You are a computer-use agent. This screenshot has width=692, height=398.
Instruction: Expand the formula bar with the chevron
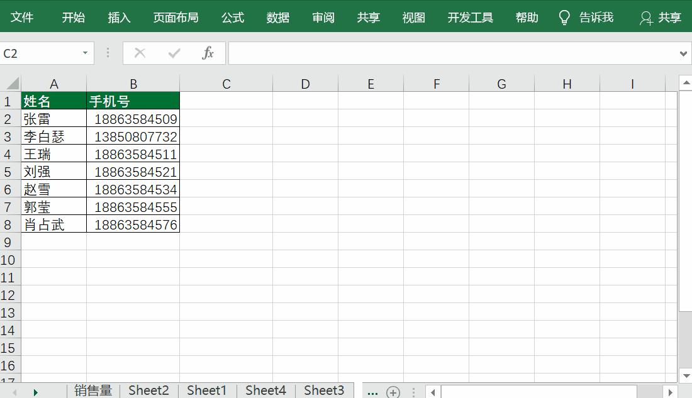(684, 53)
